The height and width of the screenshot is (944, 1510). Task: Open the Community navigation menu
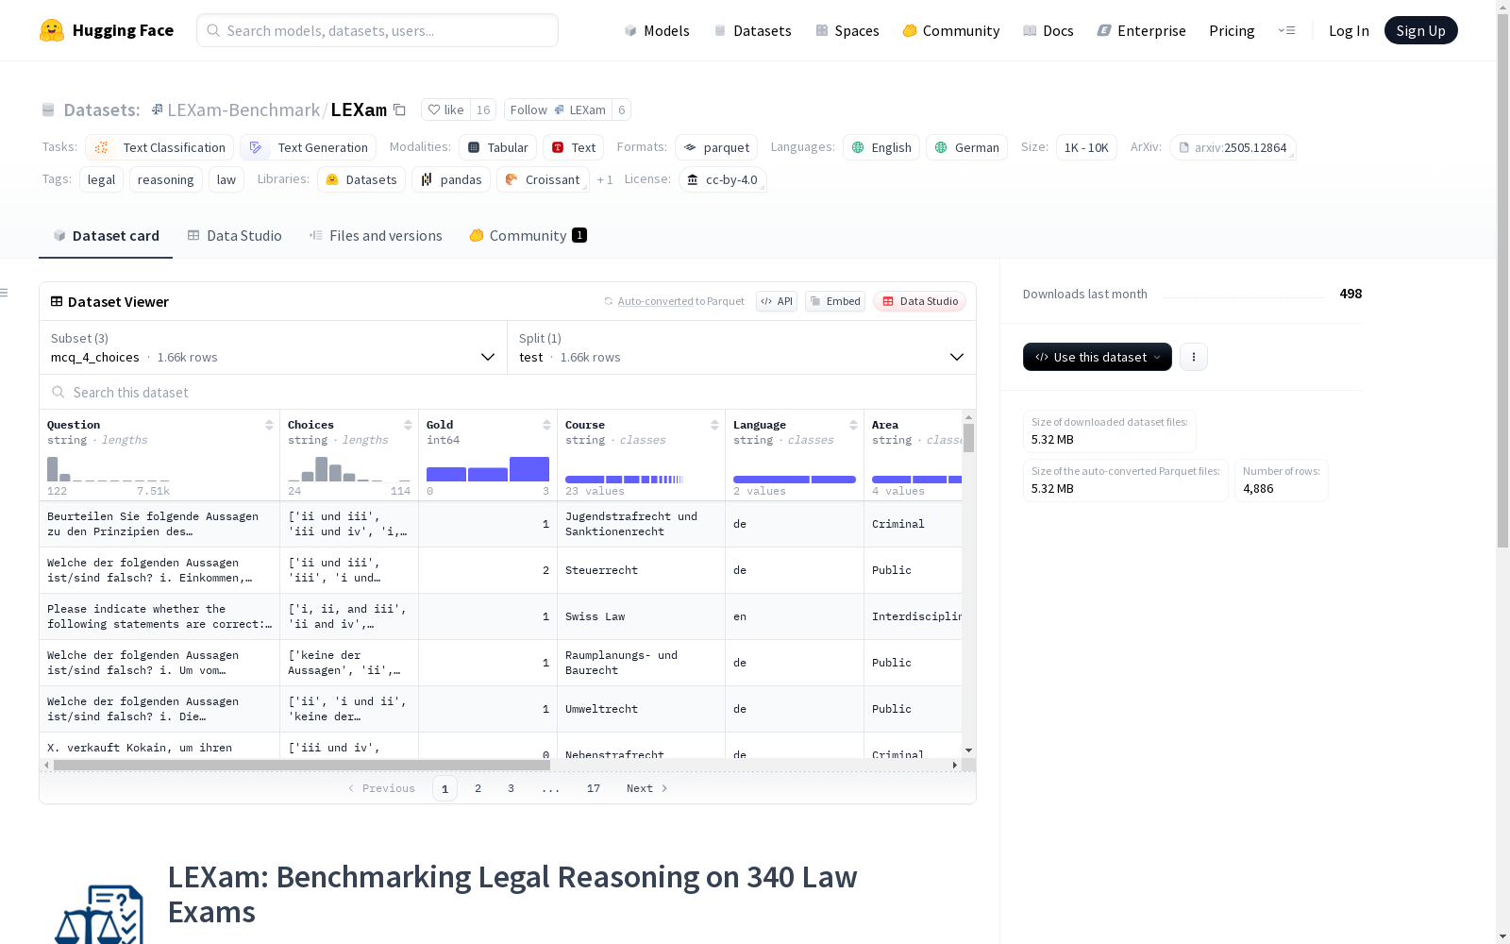pos(951,30)
